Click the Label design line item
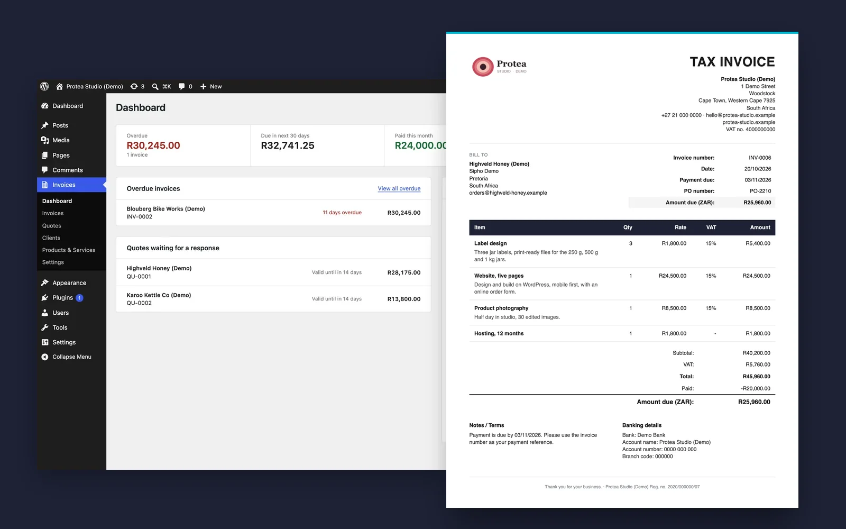This screenshot has width=846, height=529. [622, 251]
